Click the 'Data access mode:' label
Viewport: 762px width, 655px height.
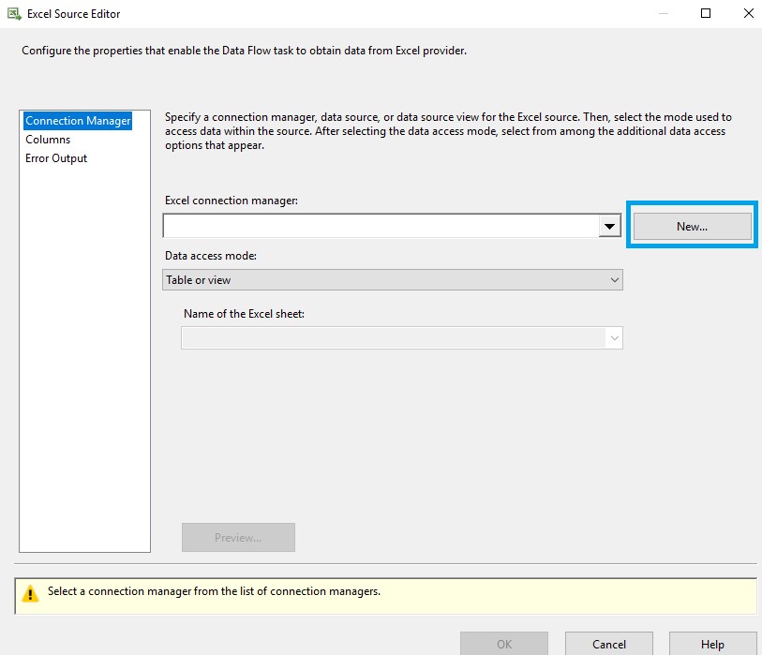[x=211, y=256]
